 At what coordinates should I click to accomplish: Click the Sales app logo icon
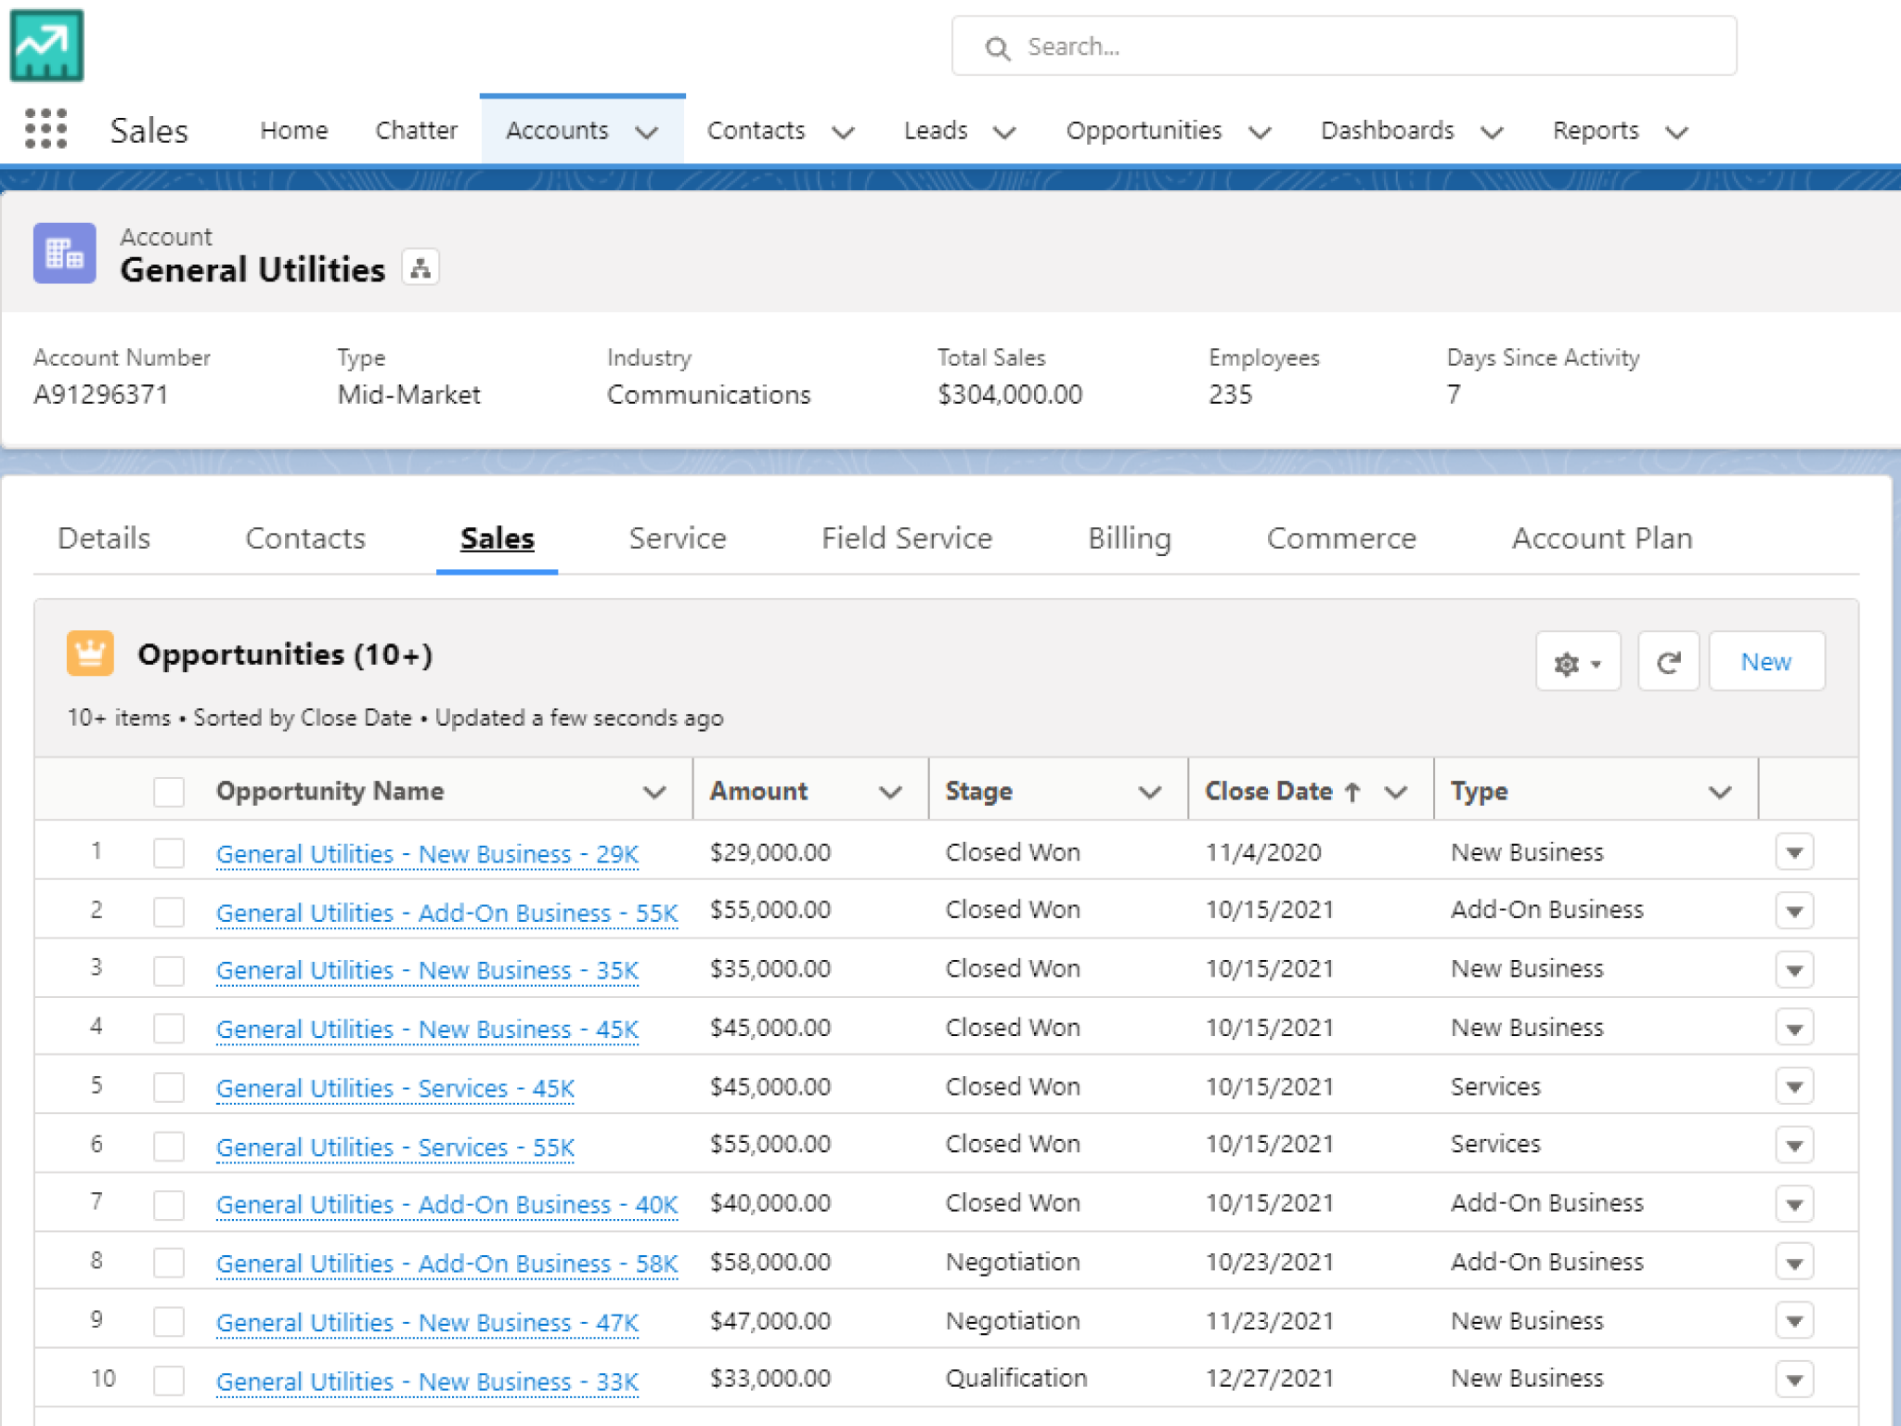[x=47, y=45]
